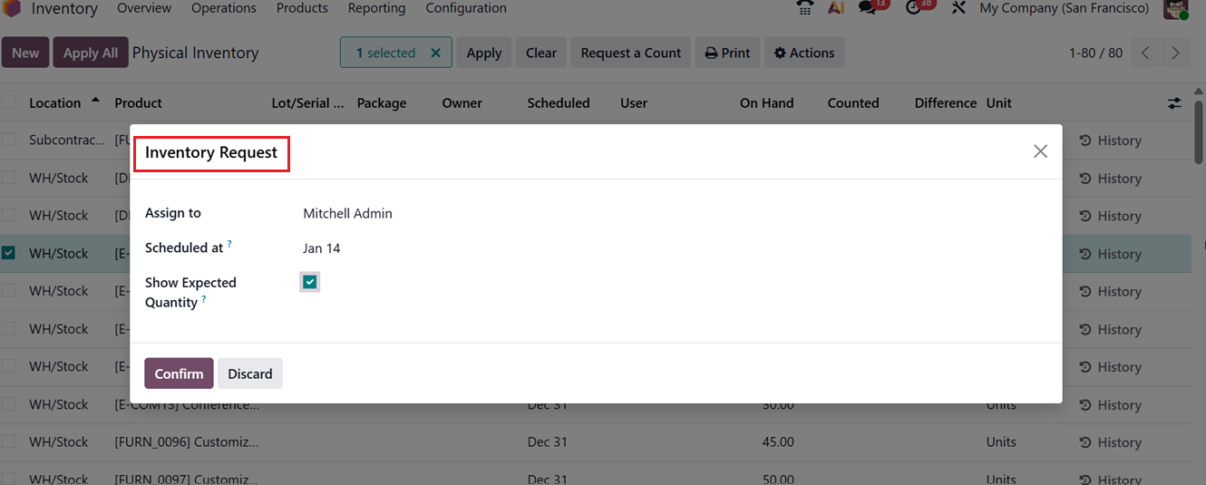Click the Discard button

click(249, 373)
